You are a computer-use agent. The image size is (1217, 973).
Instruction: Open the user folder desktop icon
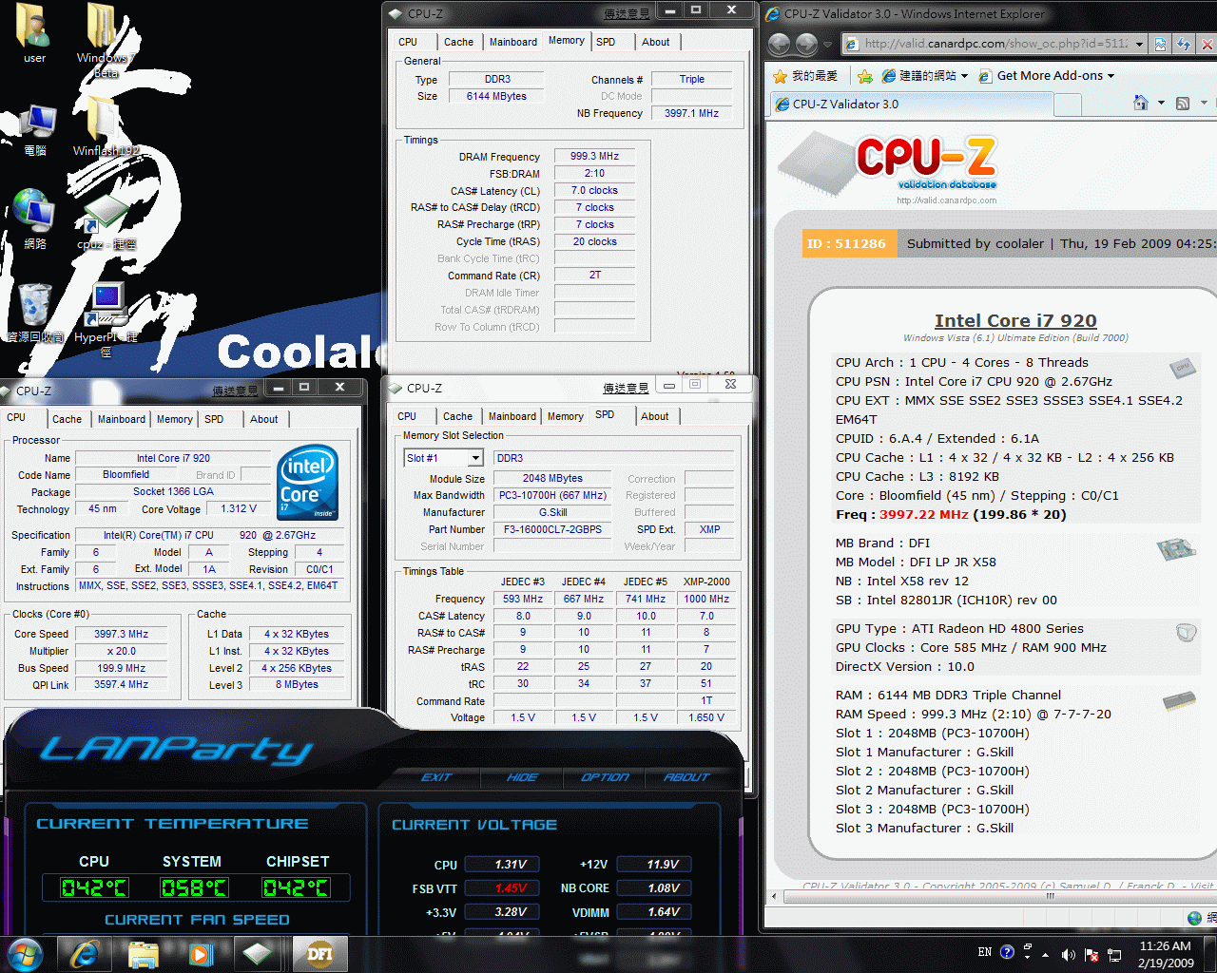pos(34,34)
